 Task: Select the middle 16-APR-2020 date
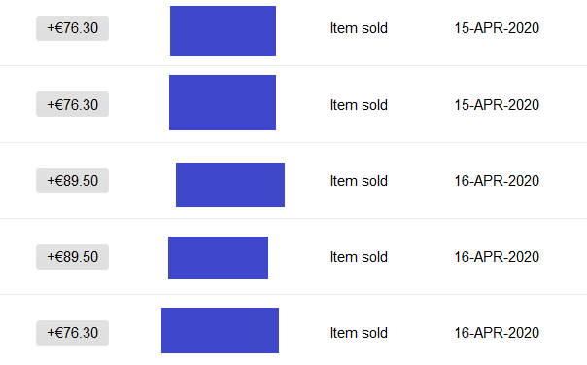click(497, 257)
